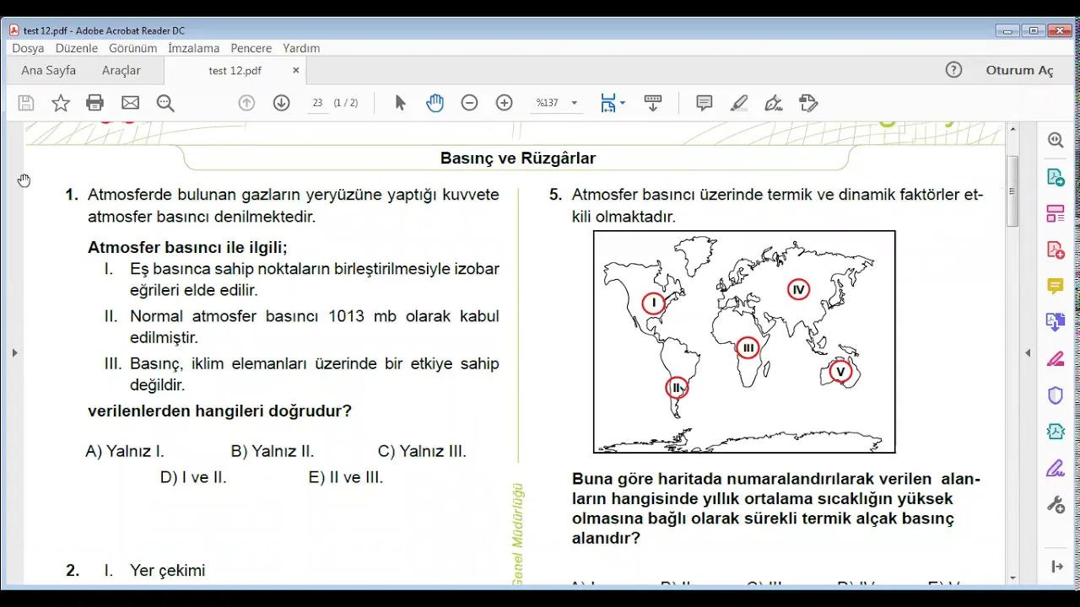Open Comment tool in right pane
The height and width of the screenshot is (607, 1080).
coord(1056,287)
